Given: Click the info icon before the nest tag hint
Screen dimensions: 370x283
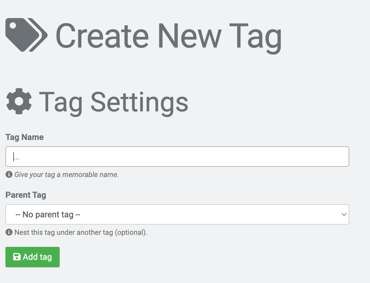Looking at the screenshot, I should (9, 232).
